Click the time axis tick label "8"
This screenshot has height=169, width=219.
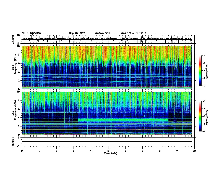pyautogui.click(x=160, y=151)
